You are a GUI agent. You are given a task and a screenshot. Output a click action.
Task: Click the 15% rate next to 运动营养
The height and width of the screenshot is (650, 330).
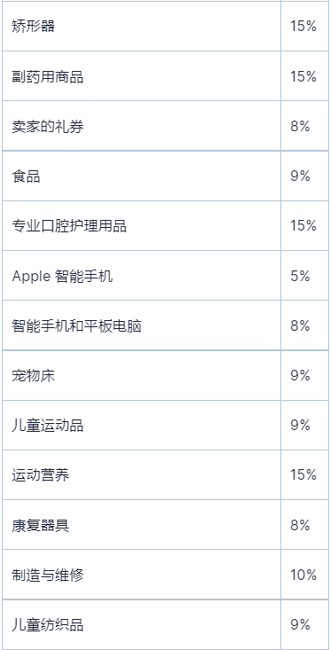pyautogui.click(x=303, y=475)
